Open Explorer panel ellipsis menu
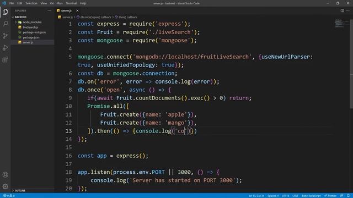353x198 pixels. pyautogui.click(x=49, y=10)
